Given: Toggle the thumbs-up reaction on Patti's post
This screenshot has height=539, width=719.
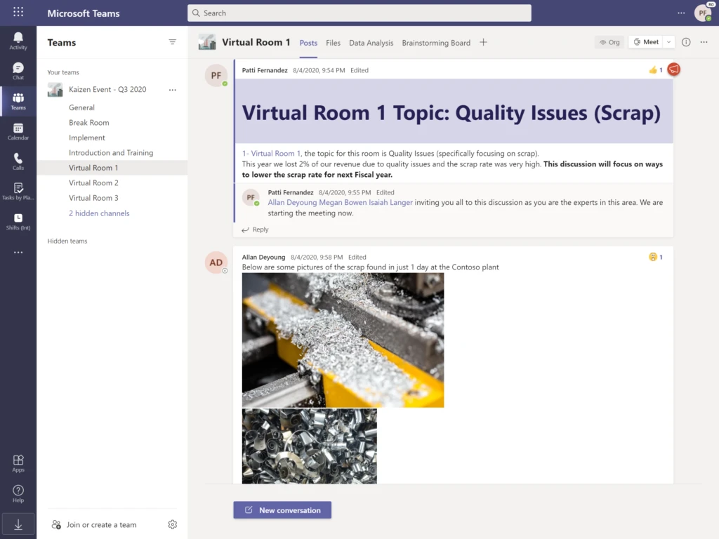Looking at the screenshot, I should pos(654,69).
